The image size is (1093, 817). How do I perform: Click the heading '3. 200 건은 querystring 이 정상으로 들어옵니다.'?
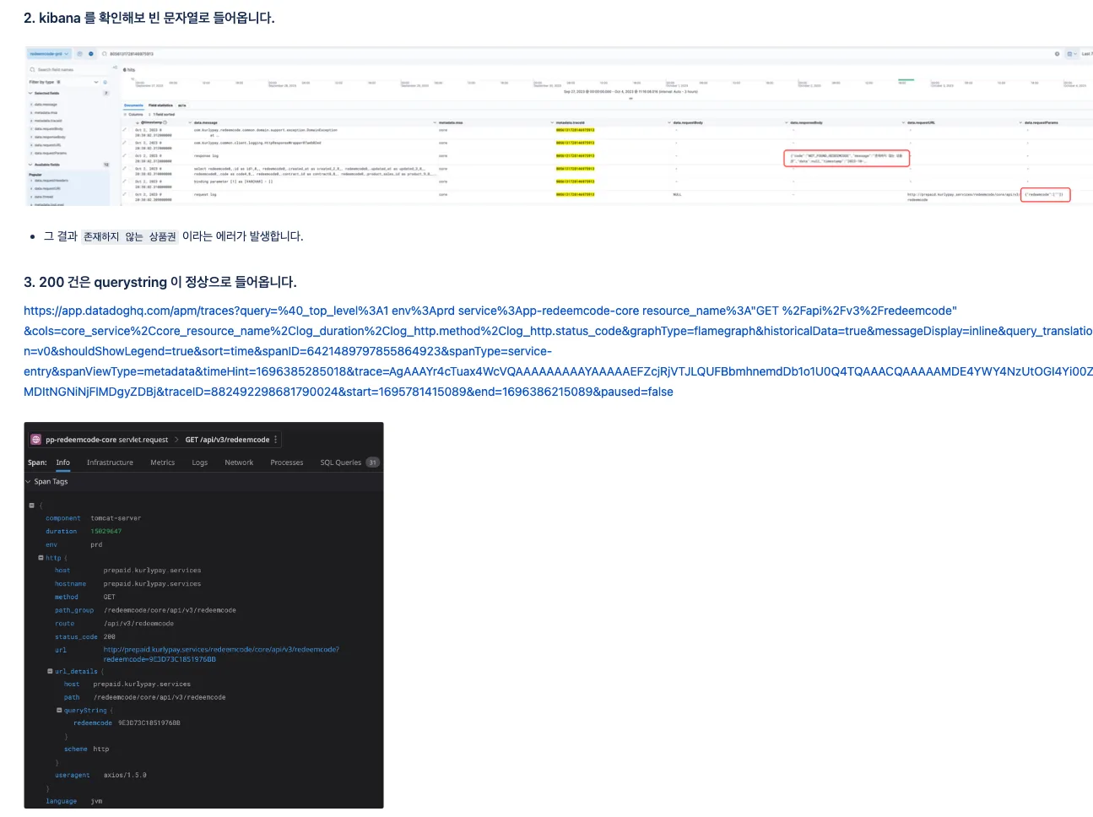tap(160, 282)
